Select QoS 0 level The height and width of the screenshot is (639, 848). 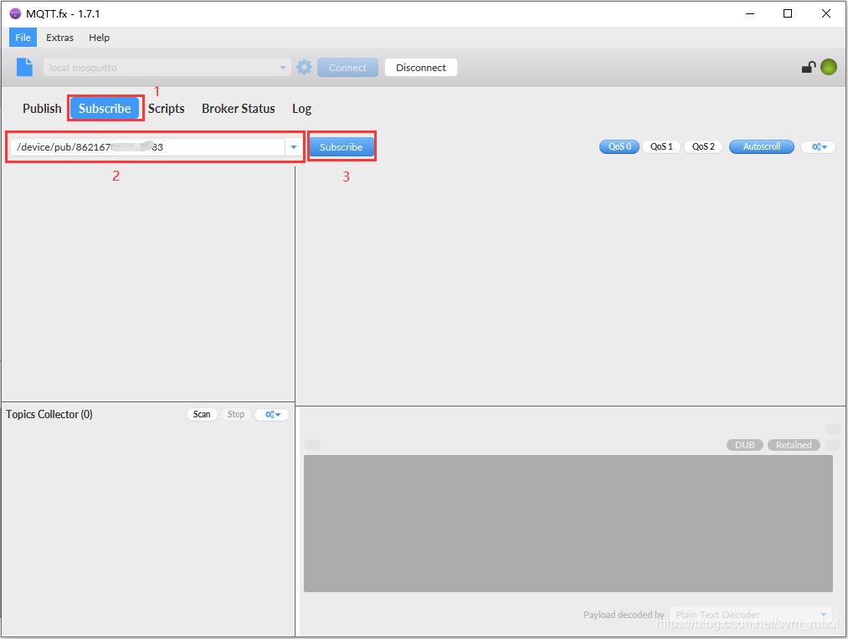coord(619,146)
